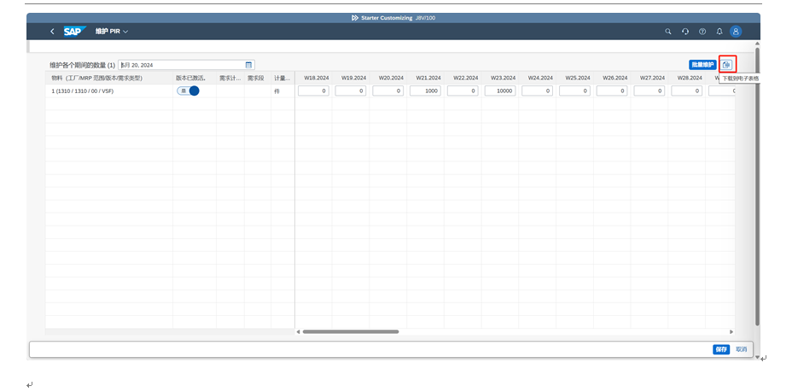The image size is (798, 392).
Task: Click the 批量维护 button
Action: pos(702,65)
